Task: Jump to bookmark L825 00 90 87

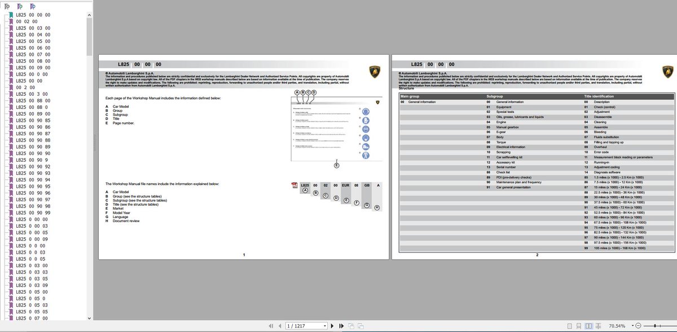Action: pos(33,134)
